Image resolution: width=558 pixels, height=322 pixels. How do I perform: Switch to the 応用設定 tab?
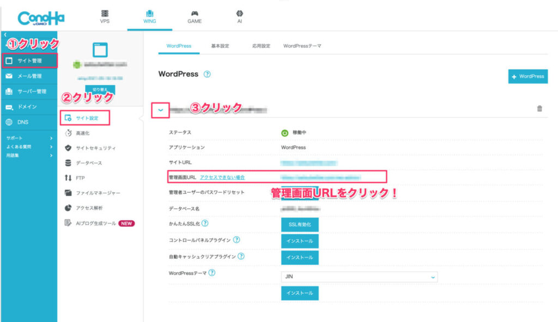pyautogui.click(x=261, y=46)
